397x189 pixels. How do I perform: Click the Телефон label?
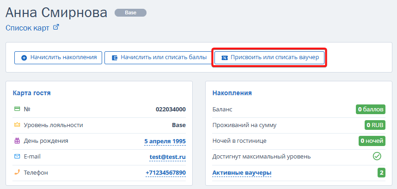tap(36, 173)
